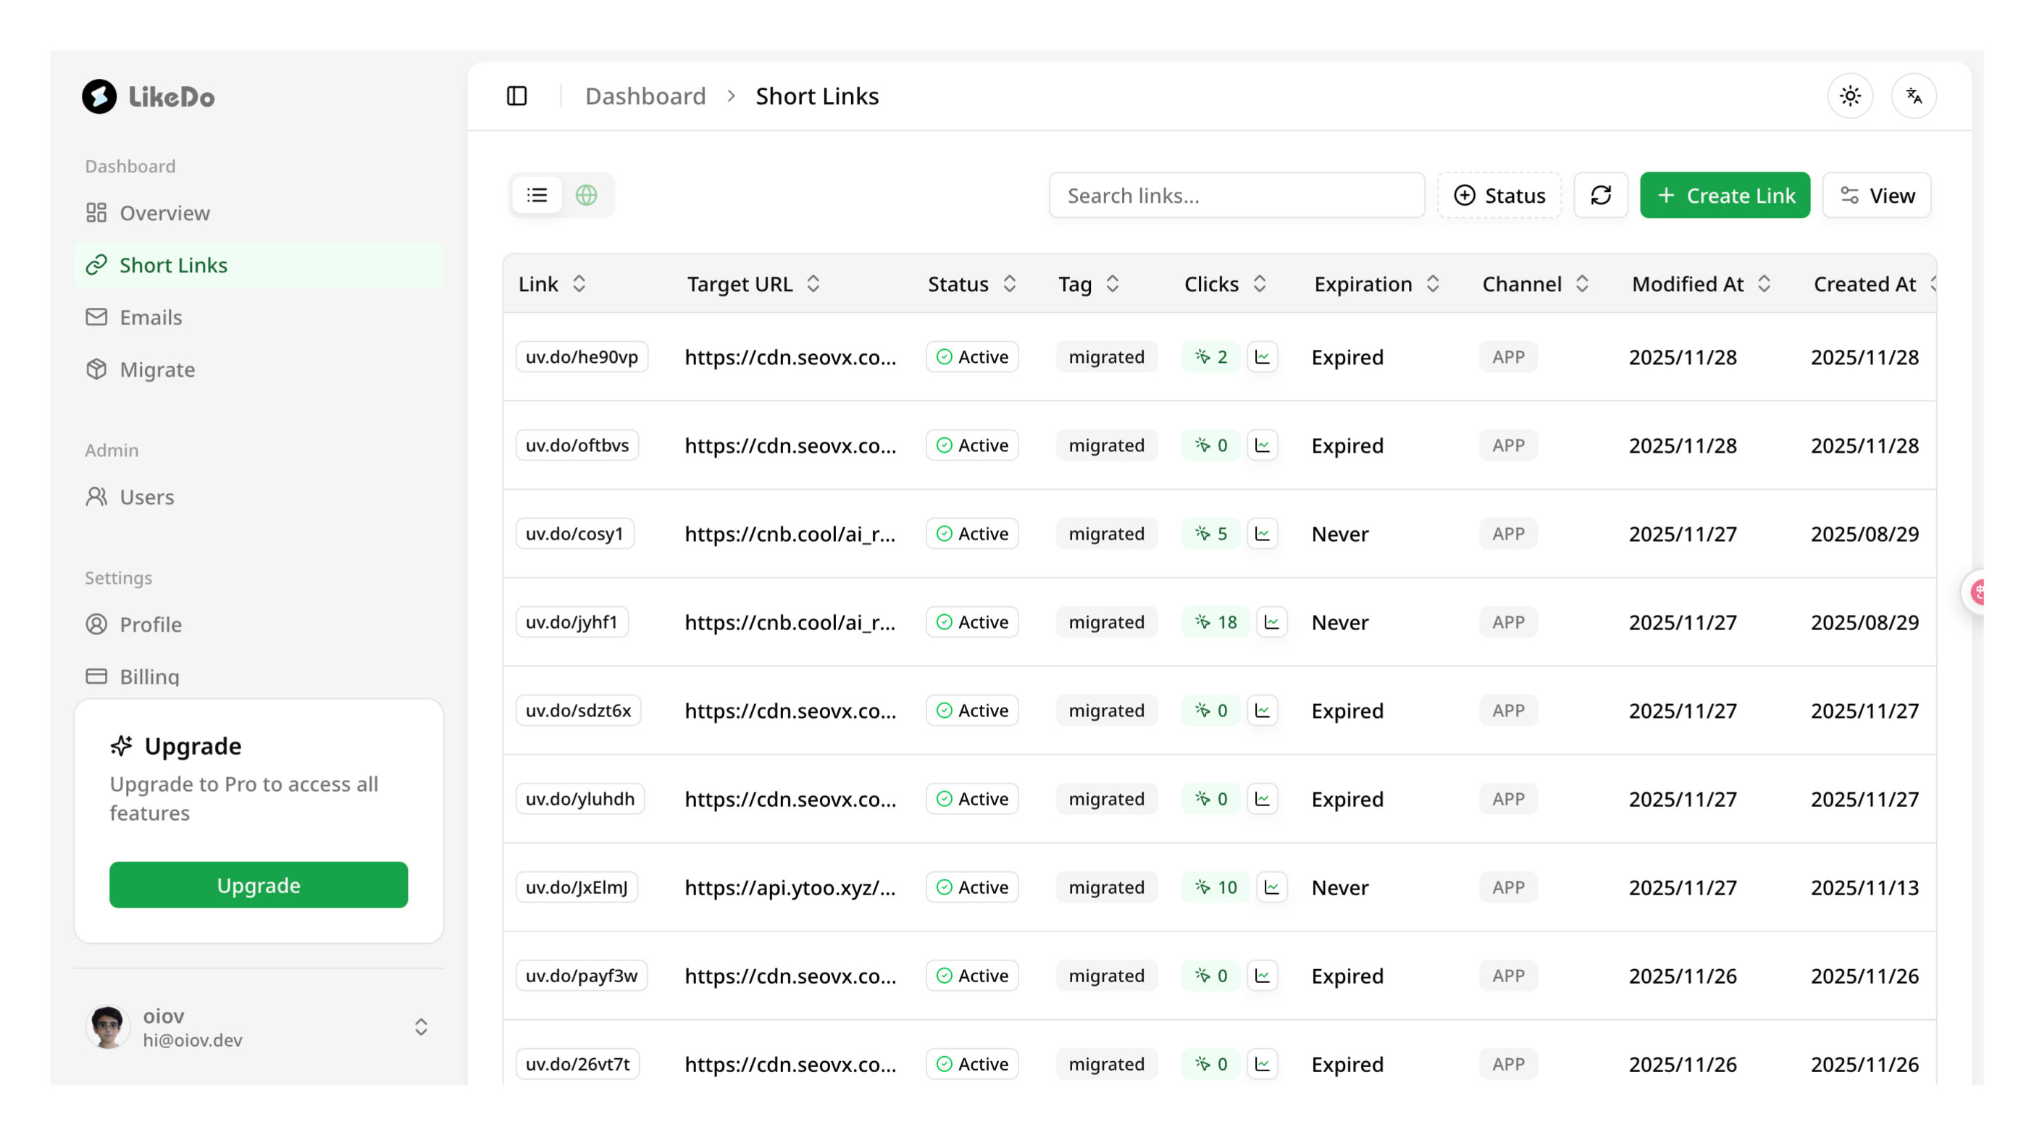The height and width of the screenshot is (1135, 2034).
Task: Refresh the links table
Action: pos(1601,195)
